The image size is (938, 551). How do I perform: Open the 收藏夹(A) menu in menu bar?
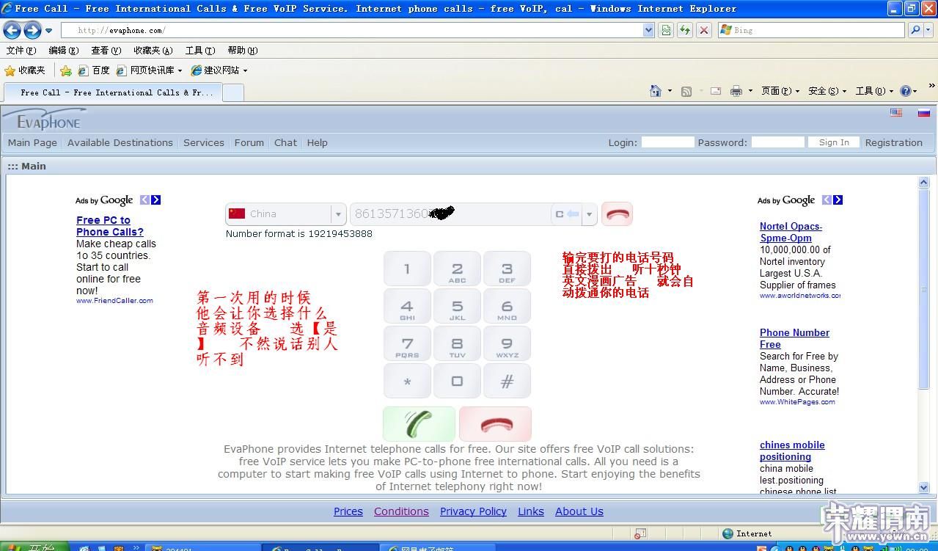(x=153, y=51)
